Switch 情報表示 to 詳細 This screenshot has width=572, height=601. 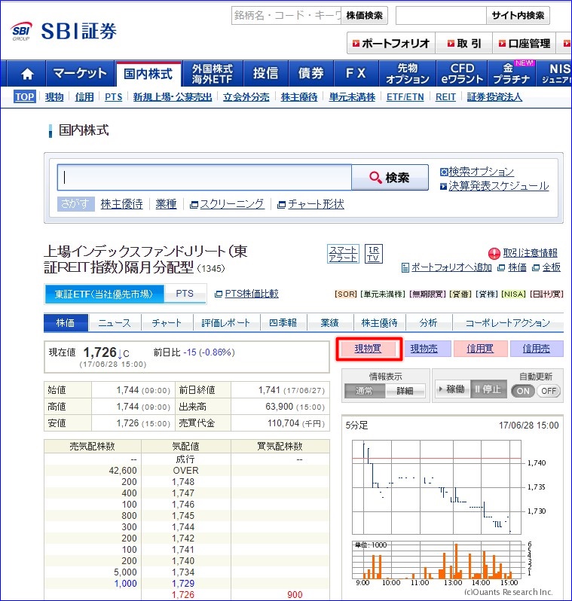coord(405,391)
